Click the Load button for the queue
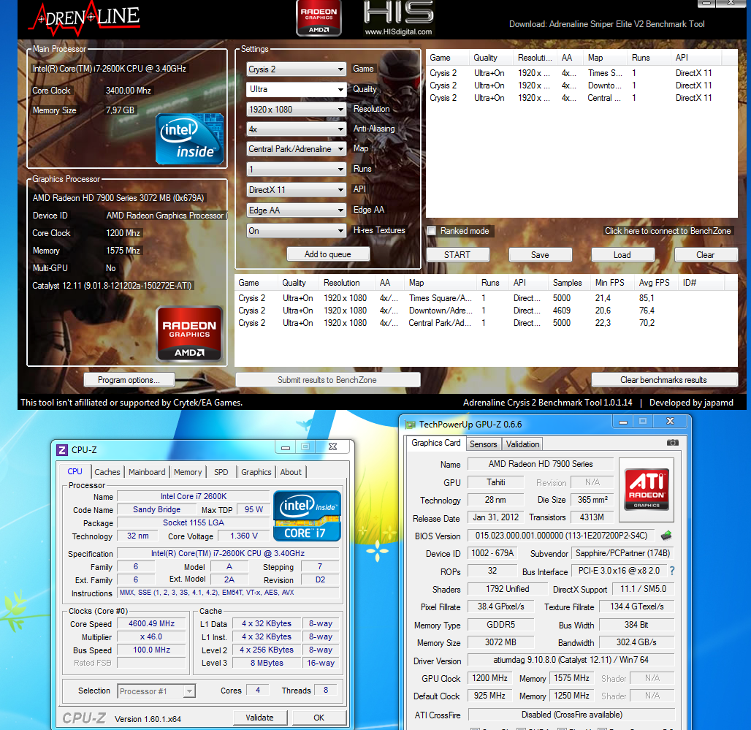The height and width of the screenshot is (730, 751). point(622,255)
